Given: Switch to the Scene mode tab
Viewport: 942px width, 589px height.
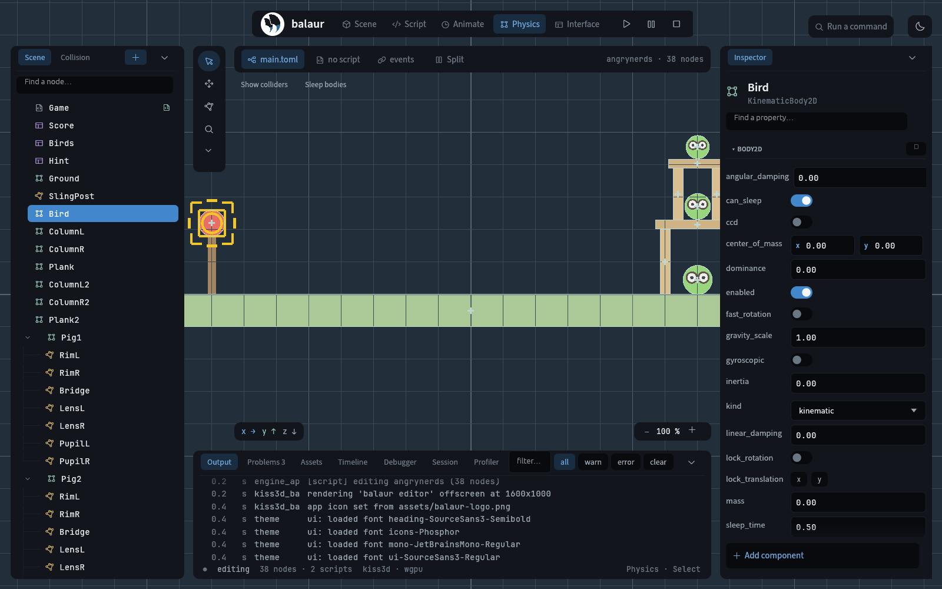Looking at the screenshot, I should (x=359, y=24).
